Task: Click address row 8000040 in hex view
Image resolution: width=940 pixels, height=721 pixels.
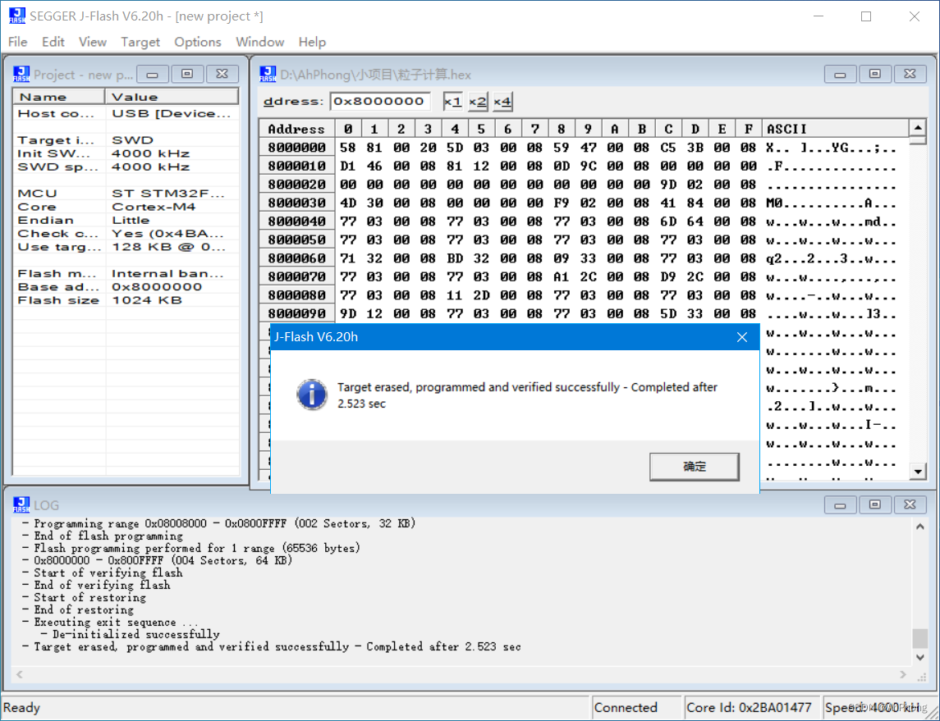Action: (x=296, y=221)
